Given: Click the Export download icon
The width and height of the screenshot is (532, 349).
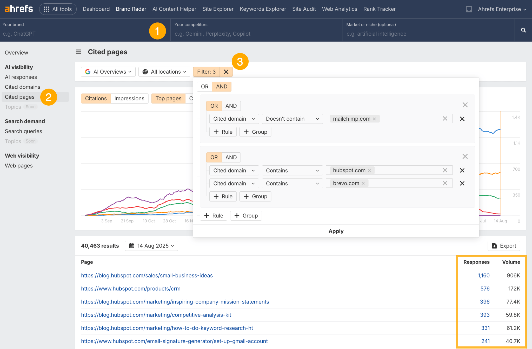Looking at the screenshot, I should (x=494, y=246).
